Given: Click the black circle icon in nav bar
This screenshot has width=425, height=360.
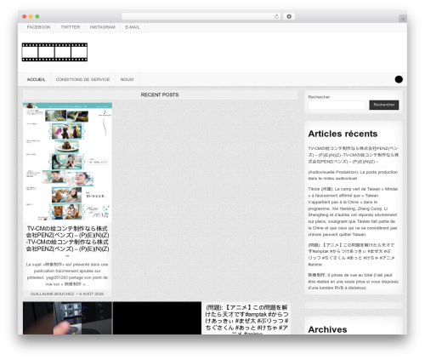Looking at the screenshot, I should (399, 79).
